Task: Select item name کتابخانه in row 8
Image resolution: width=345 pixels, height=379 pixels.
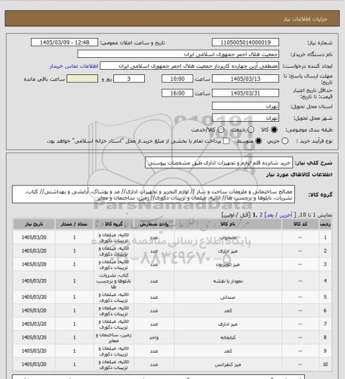Action: point(228,338)
